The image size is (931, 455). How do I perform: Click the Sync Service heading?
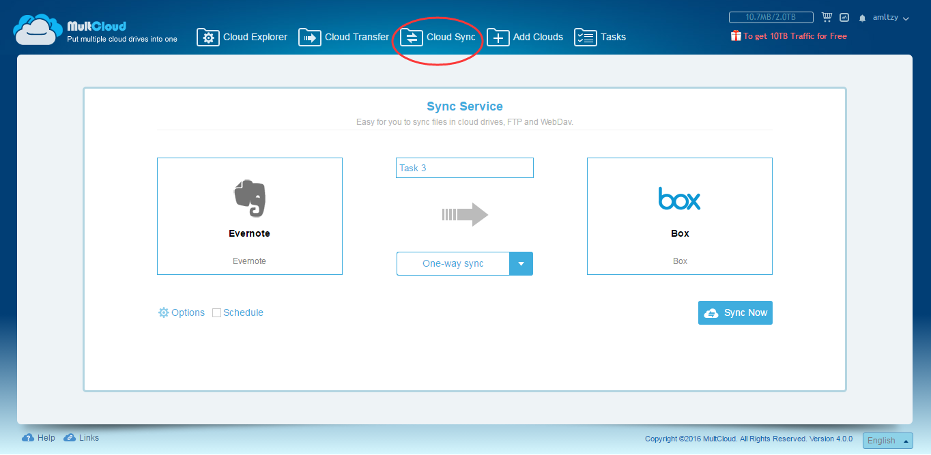465,106
